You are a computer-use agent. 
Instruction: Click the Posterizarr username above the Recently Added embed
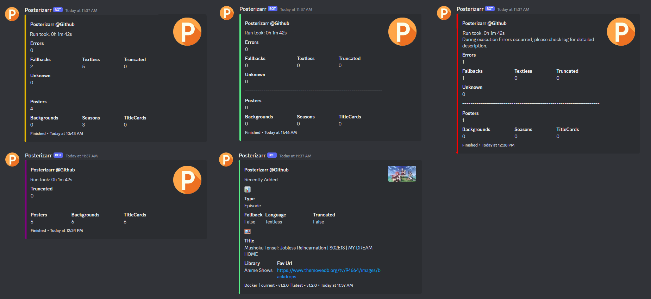[252, 155]
